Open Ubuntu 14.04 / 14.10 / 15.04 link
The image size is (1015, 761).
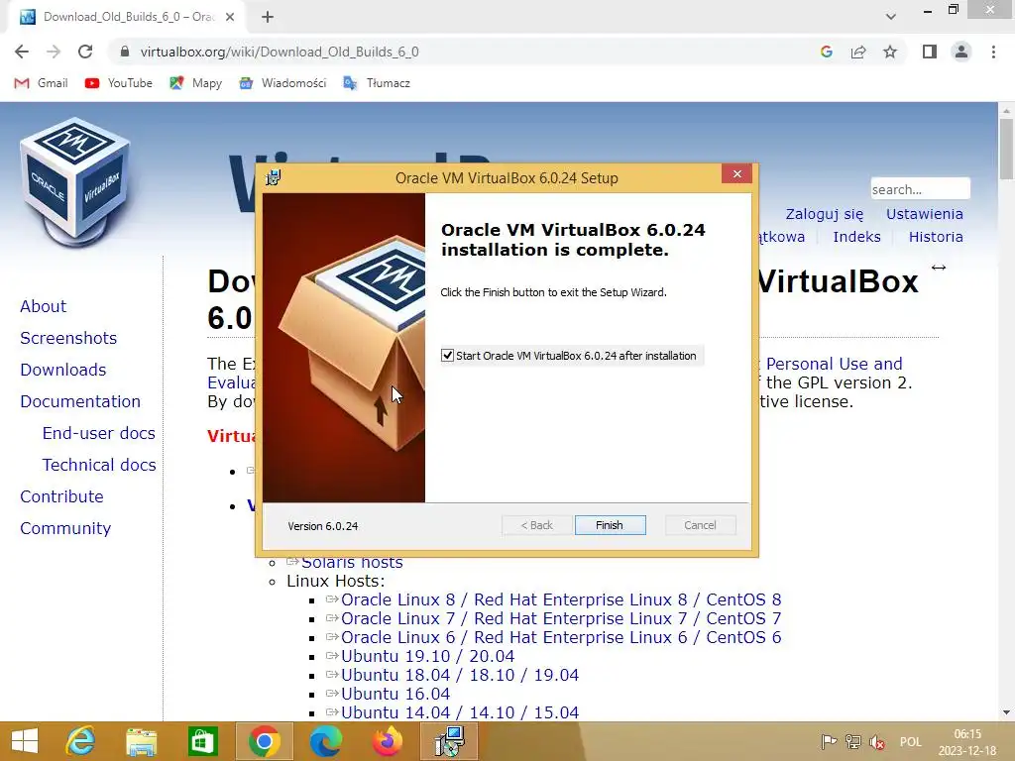coord(460,712)
